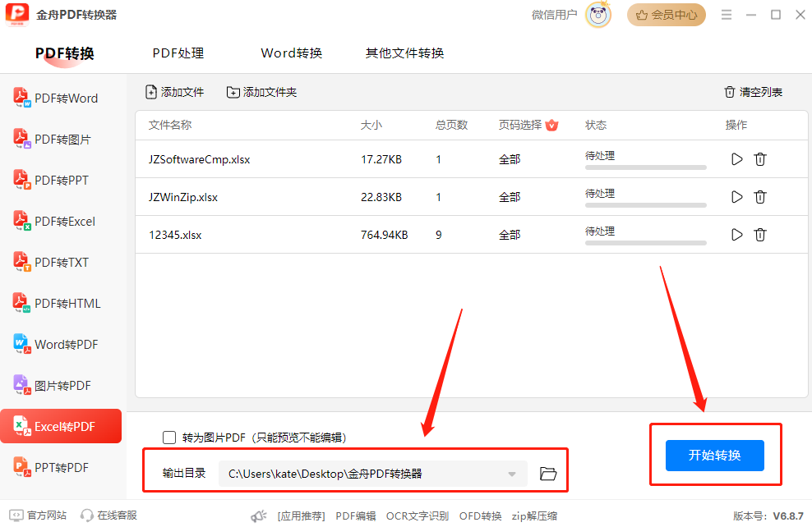
Task: Select Excel转PDF sidebar item
Action: (61, 426)
